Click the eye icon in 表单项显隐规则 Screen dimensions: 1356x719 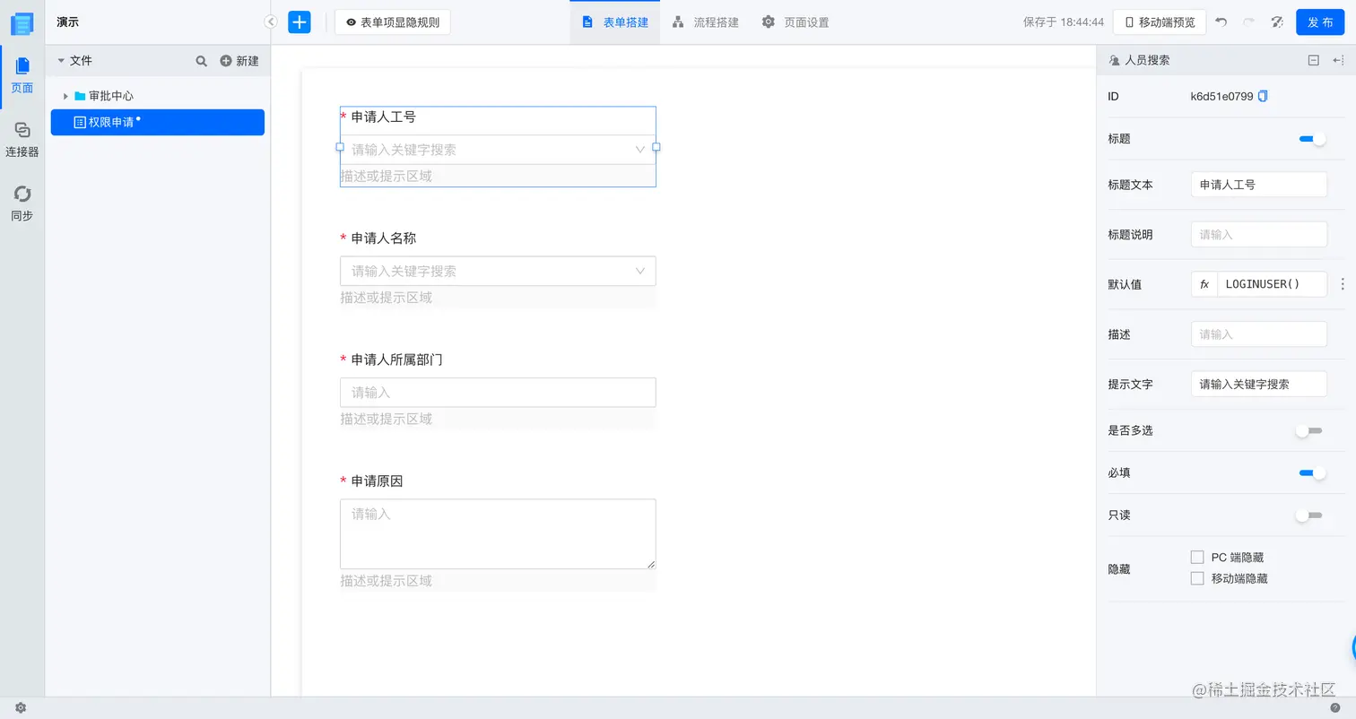352,22
